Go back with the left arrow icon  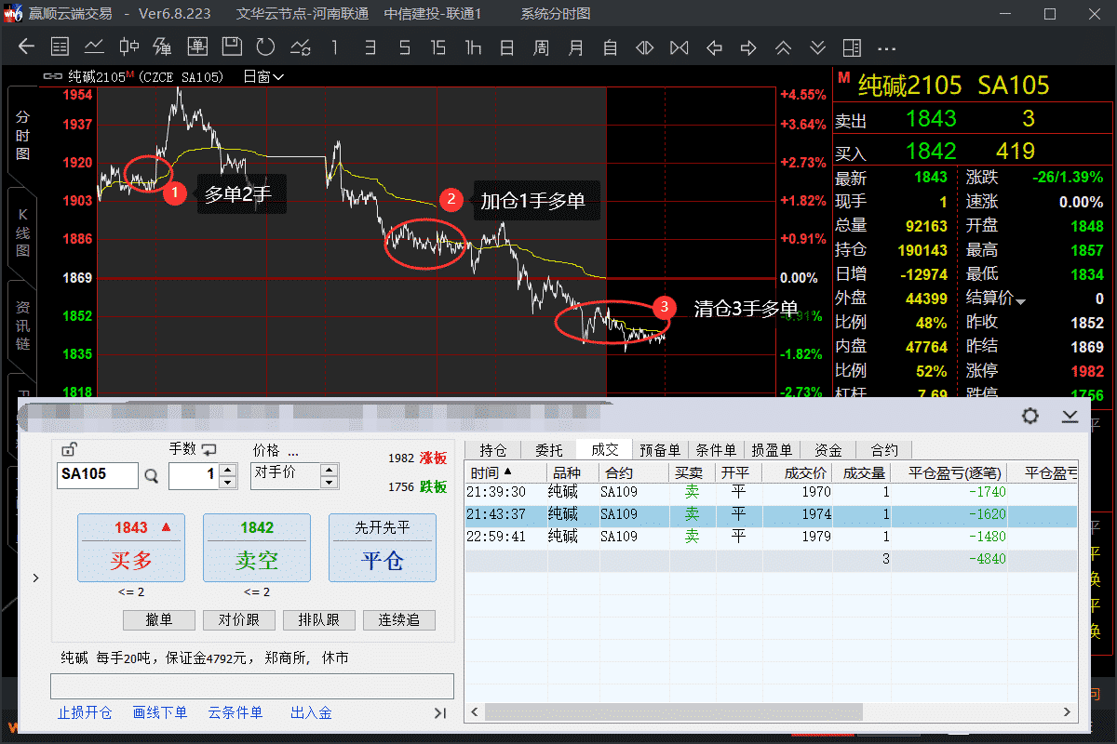26,47
